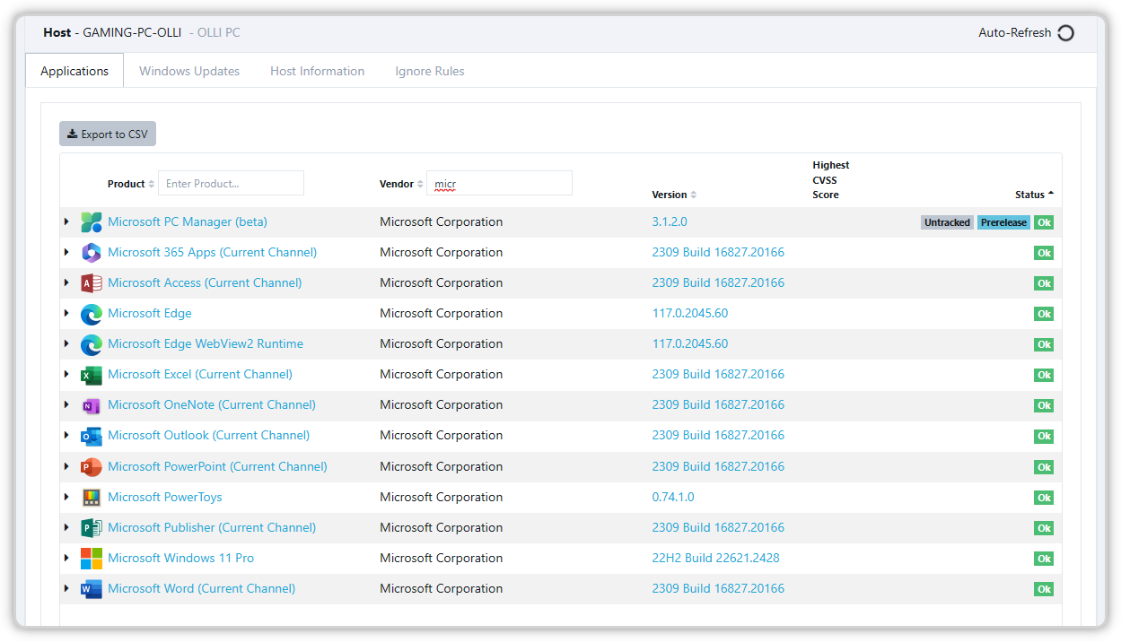Click the Untracked status badge
Viewport: 1121px width, 642px height.
(x=948, y=222)
